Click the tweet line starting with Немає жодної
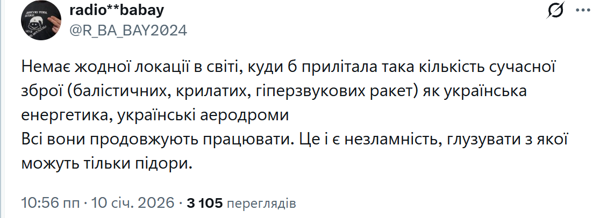The width and height of the screenshot is (600, 218). point(236,68)
